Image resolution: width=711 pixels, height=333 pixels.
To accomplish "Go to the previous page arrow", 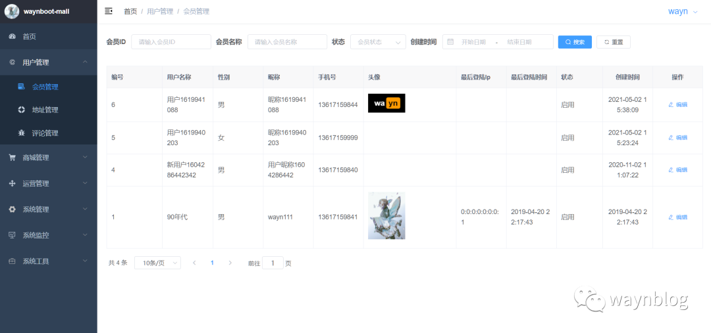I will tap(194, 263).
